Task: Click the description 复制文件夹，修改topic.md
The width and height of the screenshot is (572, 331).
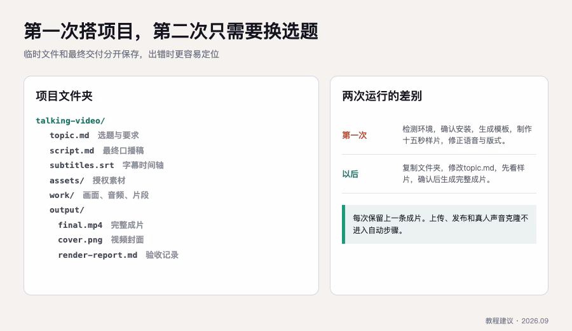Action: [x=463, y=174]
